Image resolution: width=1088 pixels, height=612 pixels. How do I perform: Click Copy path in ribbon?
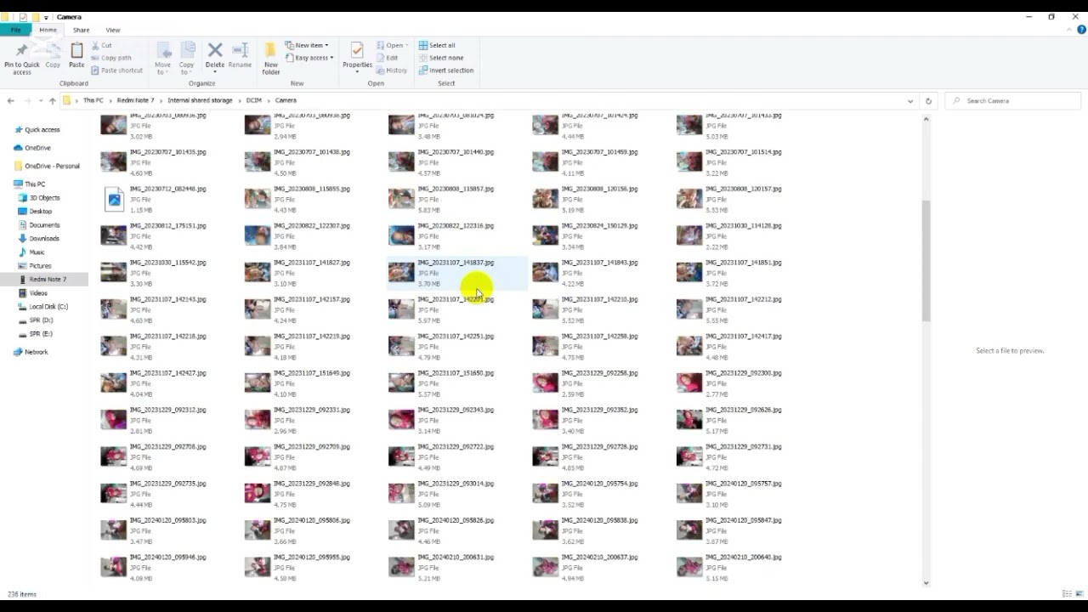pyautogui.click(x=111, y=58)
